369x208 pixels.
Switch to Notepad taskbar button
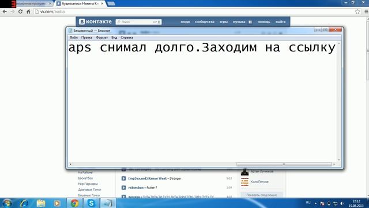[108, 203]
